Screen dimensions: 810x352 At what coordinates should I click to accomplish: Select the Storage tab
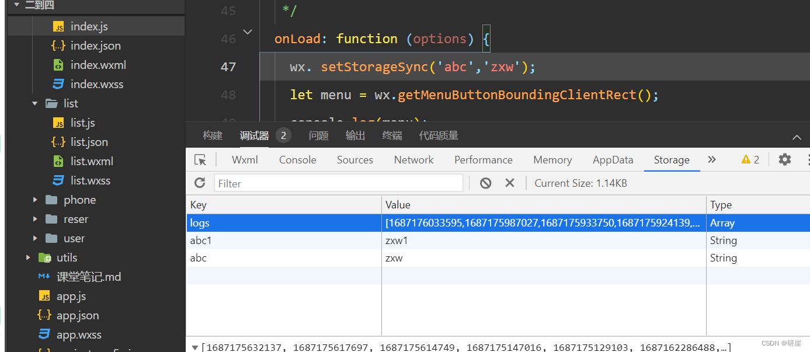pyautogui.click(x=672, y=160)
